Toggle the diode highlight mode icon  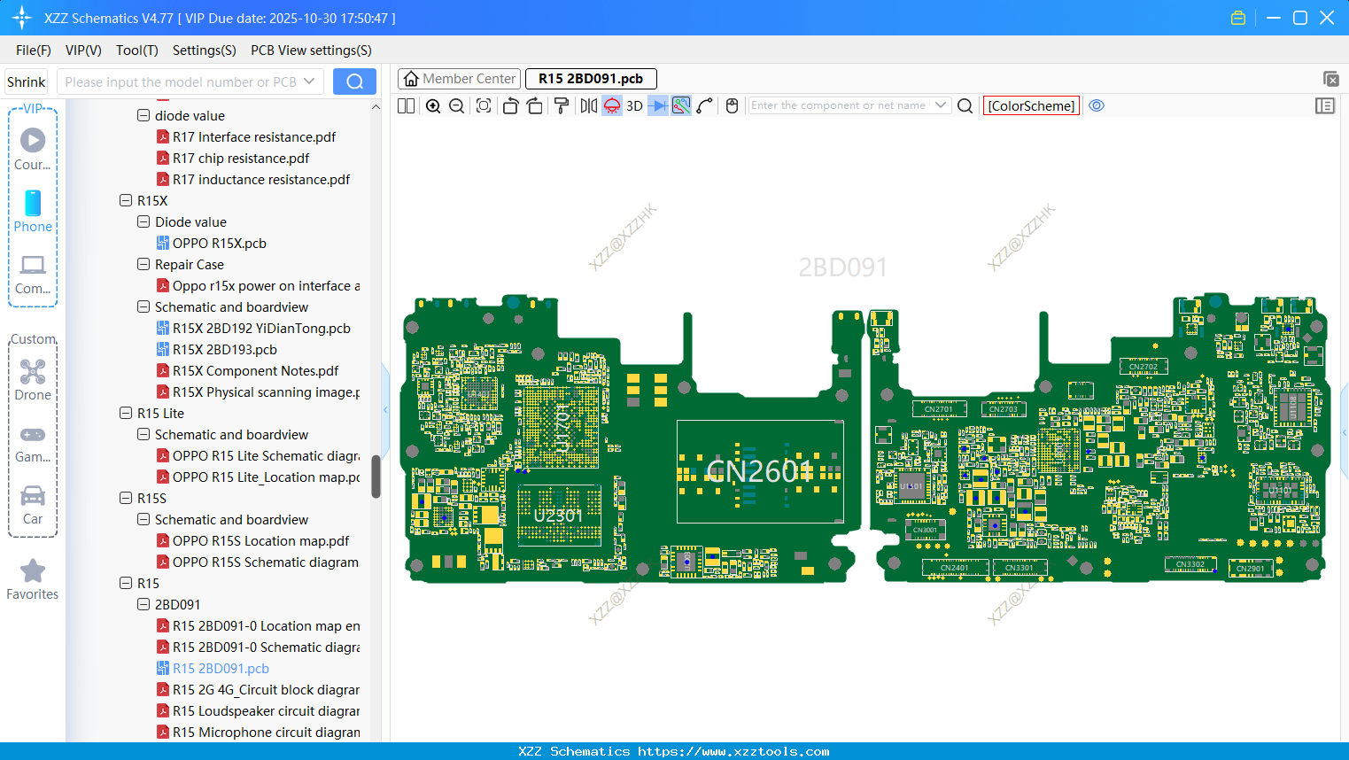pyautogui.click(x=657, y=105)
